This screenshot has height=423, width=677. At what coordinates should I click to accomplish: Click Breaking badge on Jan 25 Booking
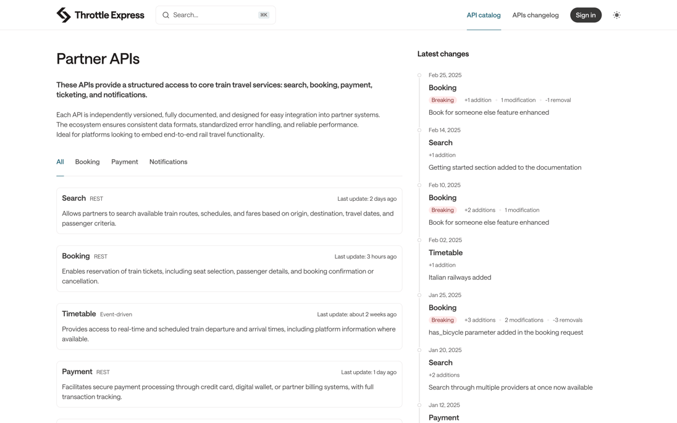[442, 320]
